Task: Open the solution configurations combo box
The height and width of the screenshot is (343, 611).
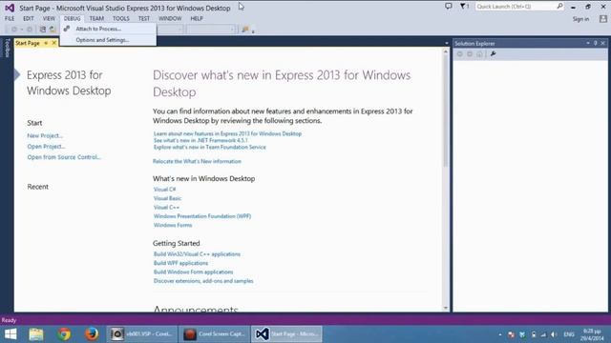Action: click(170, 30)
